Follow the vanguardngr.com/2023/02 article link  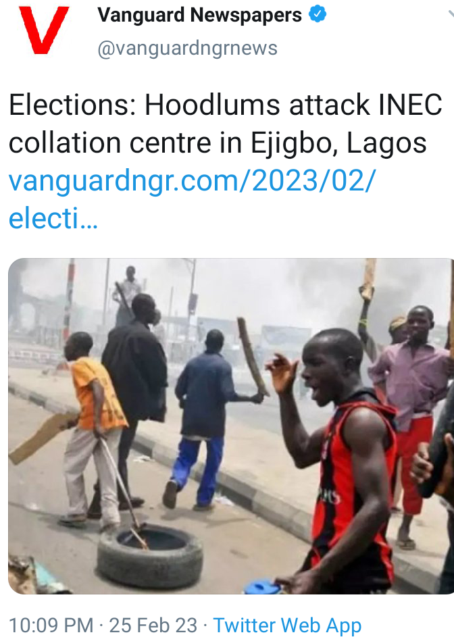(191, 180)
